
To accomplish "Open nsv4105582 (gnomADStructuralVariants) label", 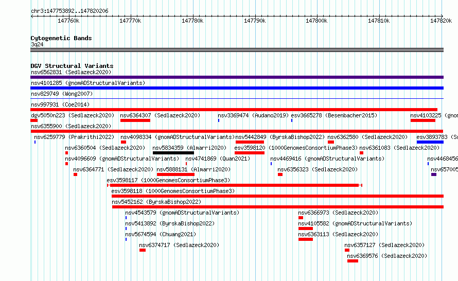I will point(355,223).
